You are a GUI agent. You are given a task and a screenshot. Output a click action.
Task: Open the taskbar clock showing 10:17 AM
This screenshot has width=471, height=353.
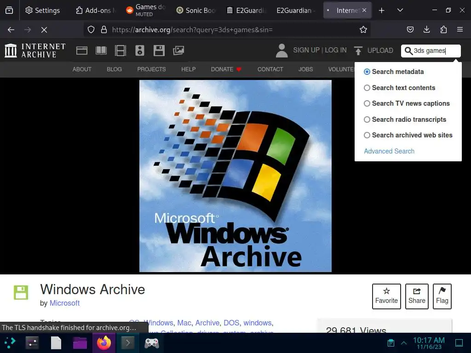point(429,343)
